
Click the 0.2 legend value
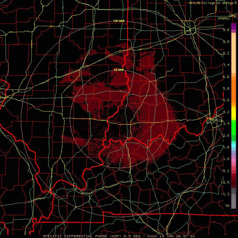pyautogui.click(x=226, y=171)
